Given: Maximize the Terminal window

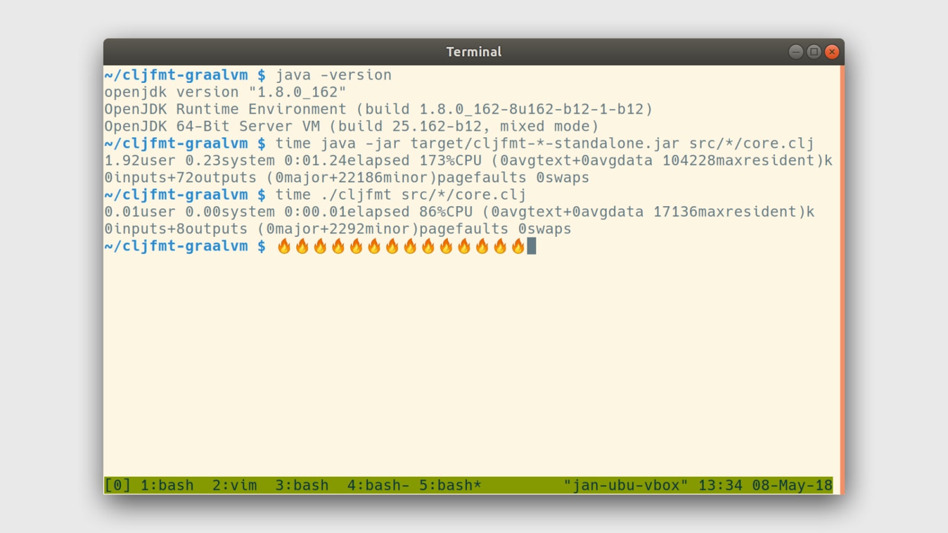Looking at the screenshot, I should [814, 52].
